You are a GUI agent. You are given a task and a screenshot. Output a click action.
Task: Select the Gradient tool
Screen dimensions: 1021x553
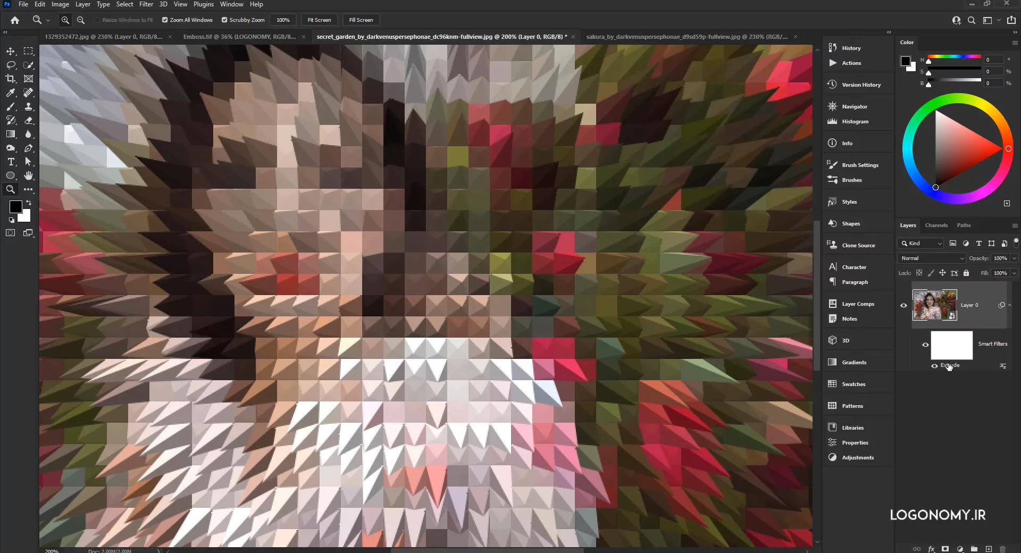[x=11, y=134]
